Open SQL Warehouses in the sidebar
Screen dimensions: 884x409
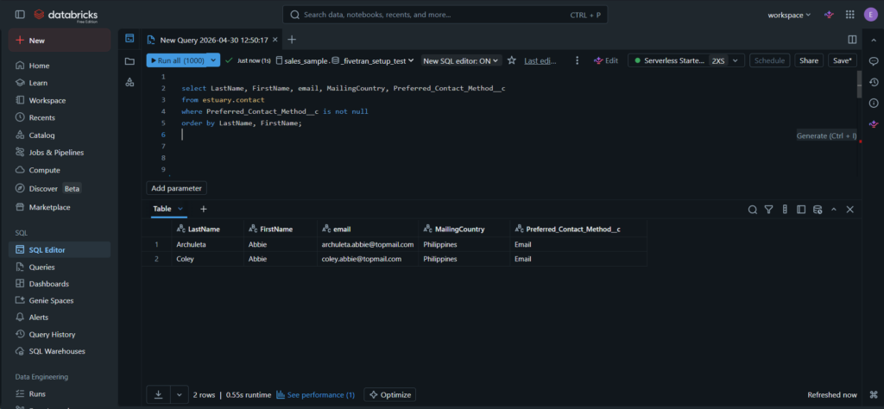point(60,351)
